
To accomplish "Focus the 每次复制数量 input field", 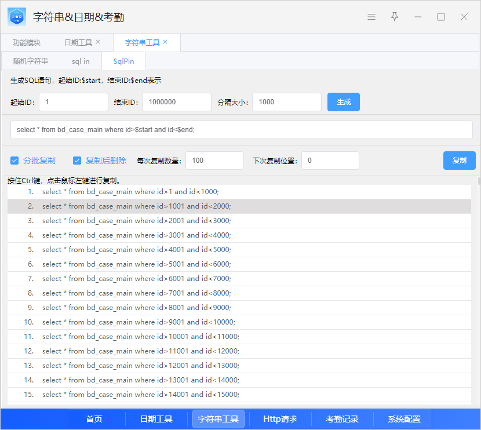I will pos(214,161).
